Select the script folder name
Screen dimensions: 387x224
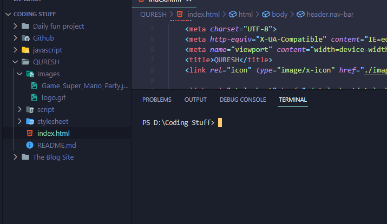coord(45,109)
